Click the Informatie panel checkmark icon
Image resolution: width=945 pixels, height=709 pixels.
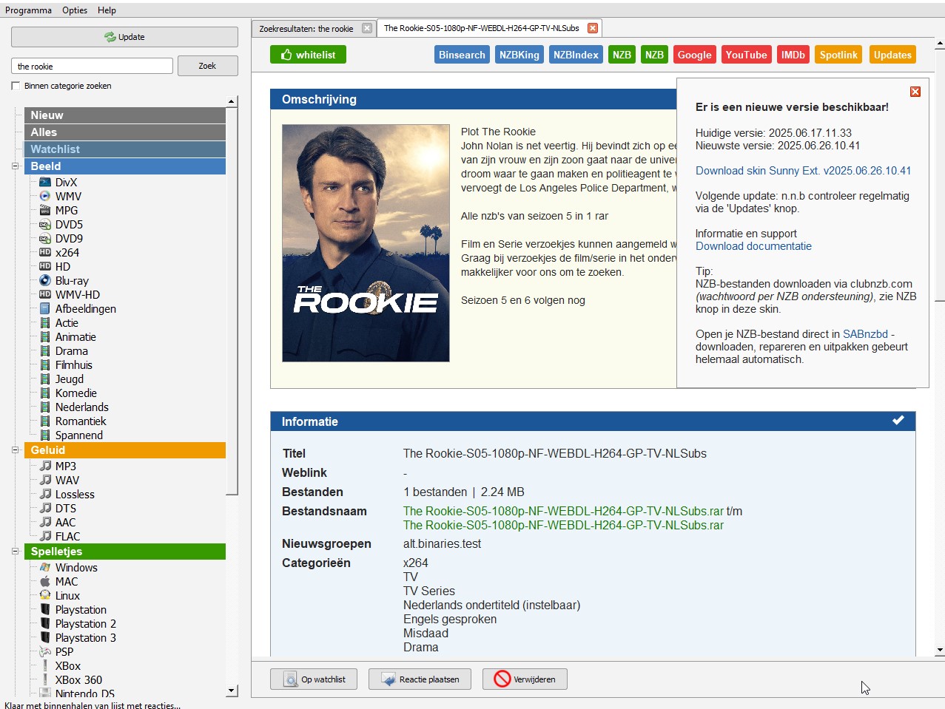click(898, 420)
